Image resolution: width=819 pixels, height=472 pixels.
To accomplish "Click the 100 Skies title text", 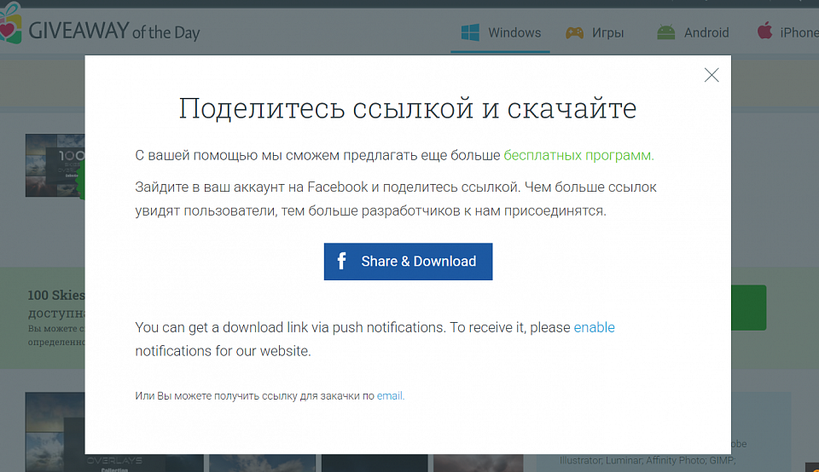I will [x=56, y=295].
